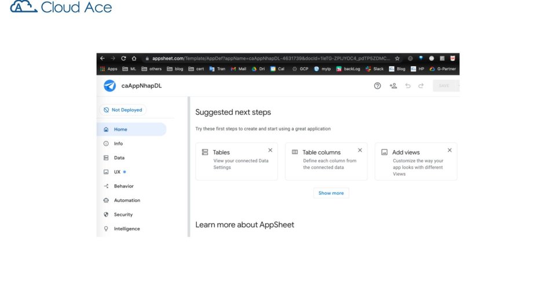Open the blog bookmarks folder

(175, 69)
